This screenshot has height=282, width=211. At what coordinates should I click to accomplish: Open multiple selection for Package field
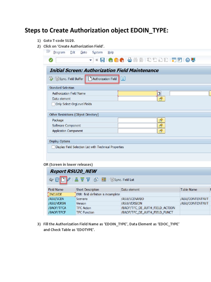[161, 120]
